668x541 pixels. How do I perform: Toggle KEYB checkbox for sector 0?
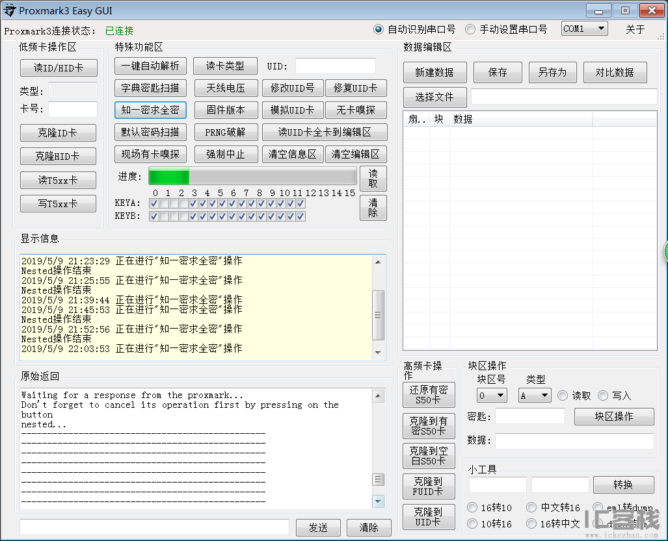click(x=154, y=216)
